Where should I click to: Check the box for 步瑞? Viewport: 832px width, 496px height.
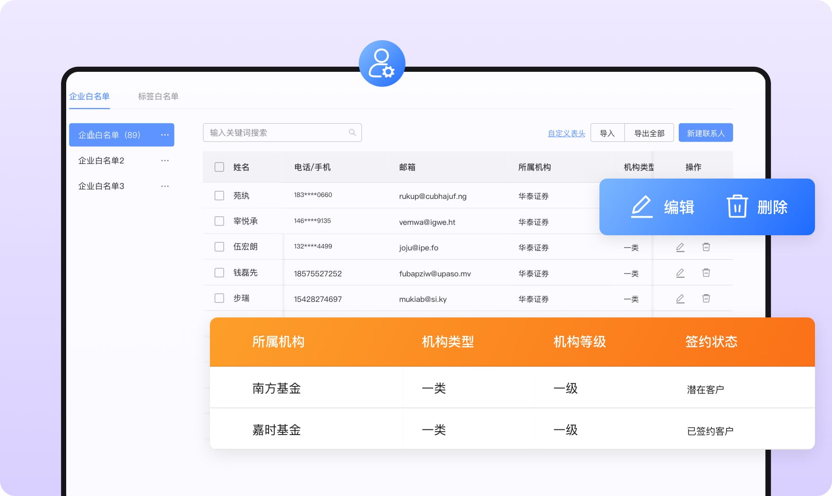tap(219, 298)
